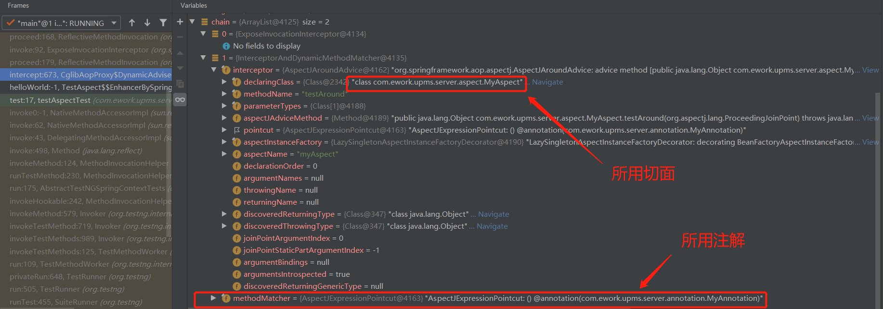Select frame invokeMethod:124, MethodInvocationHelper
The height and width of the screenshot is (309, 883).
click(86, 163)
